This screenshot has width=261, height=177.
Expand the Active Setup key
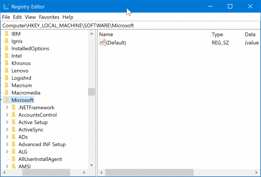[7, 122]
